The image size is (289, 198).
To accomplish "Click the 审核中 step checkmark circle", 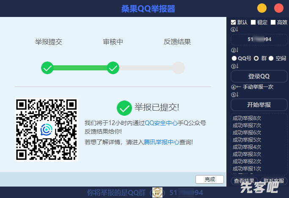I will pos(113,68).
